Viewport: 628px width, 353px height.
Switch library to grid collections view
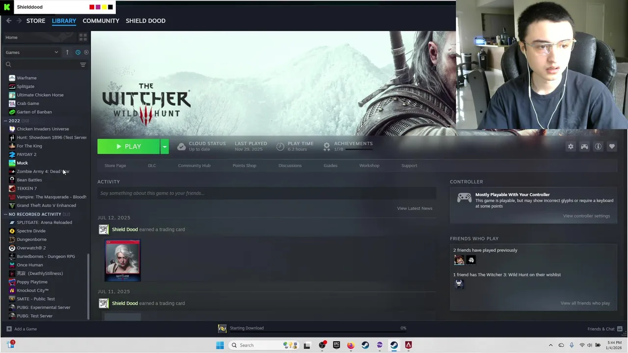pos(83,37)
